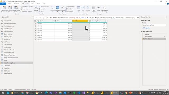Open the Format text button

tap(36, 9)
